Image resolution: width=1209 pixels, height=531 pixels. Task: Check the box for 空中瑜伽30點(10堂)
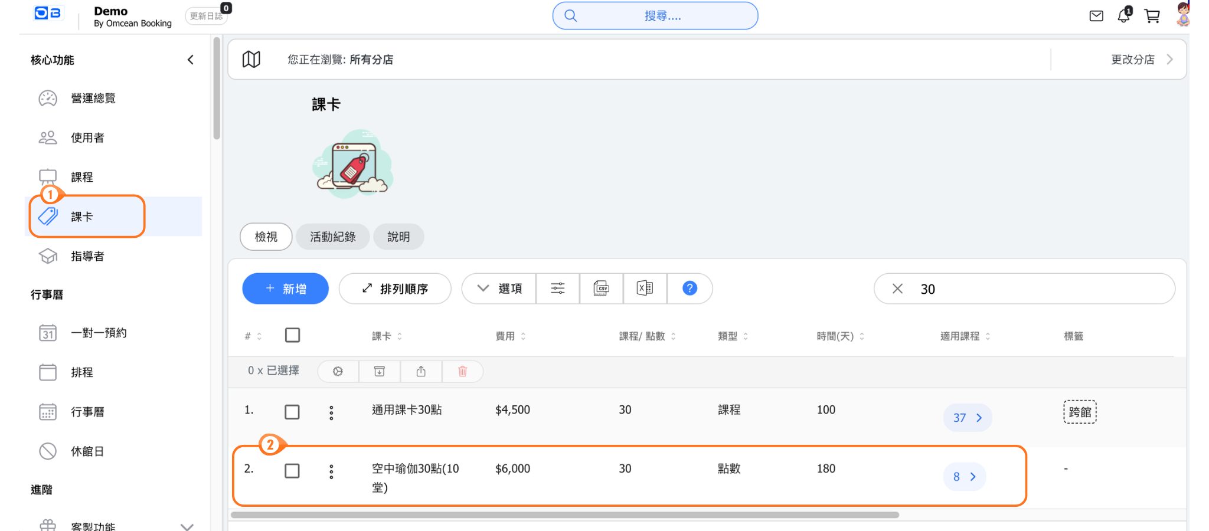tap(292, 471)
